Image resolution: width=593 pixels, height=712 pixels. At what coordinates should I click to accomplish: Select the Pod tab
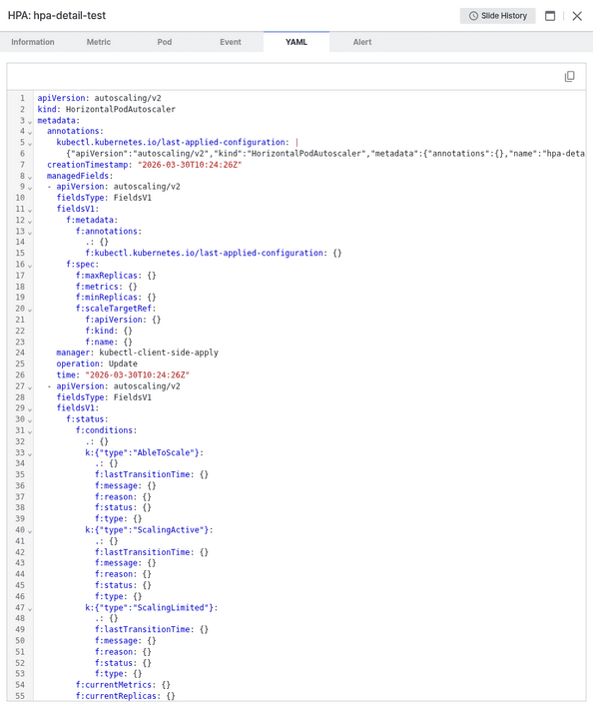click(165, 42)
